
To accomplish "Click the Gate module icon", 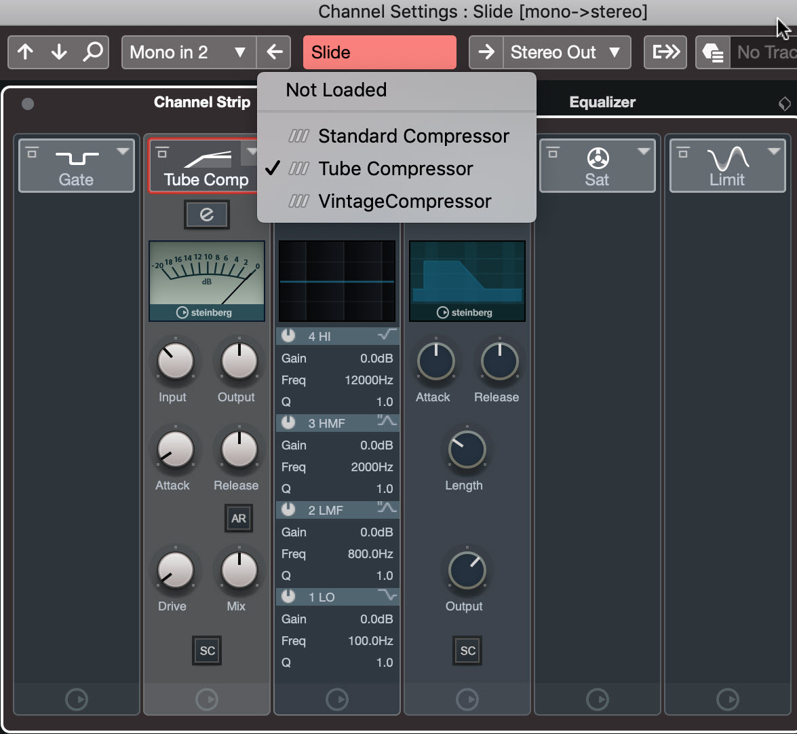I will click(x=76, y=159).
